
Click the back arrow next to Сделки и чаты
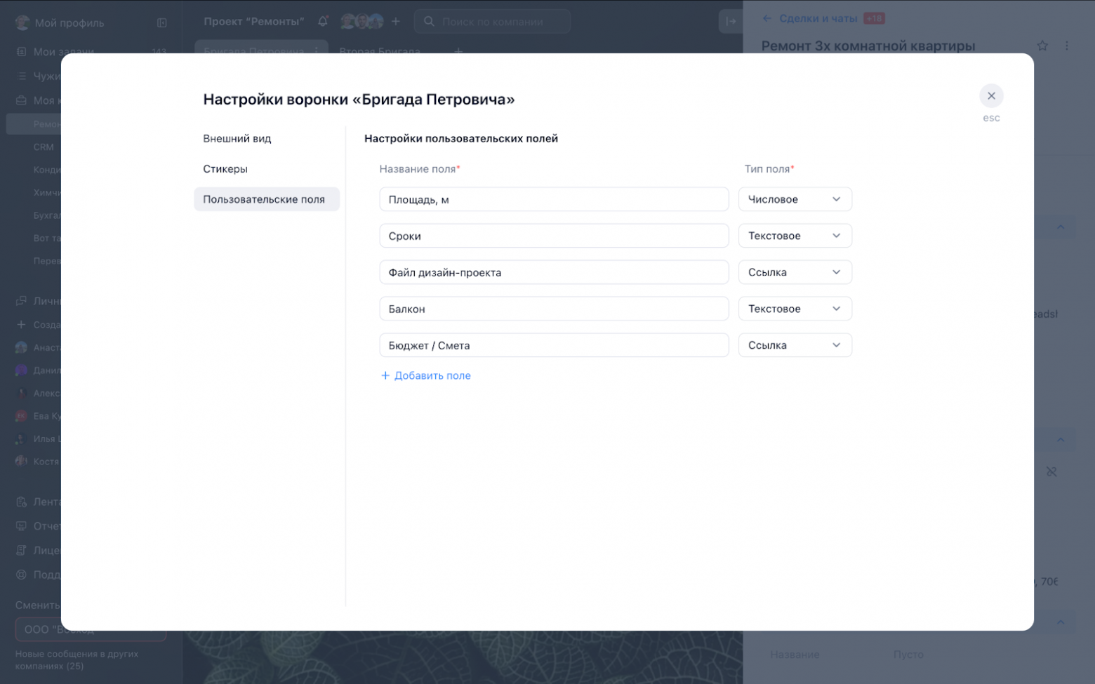766,18
